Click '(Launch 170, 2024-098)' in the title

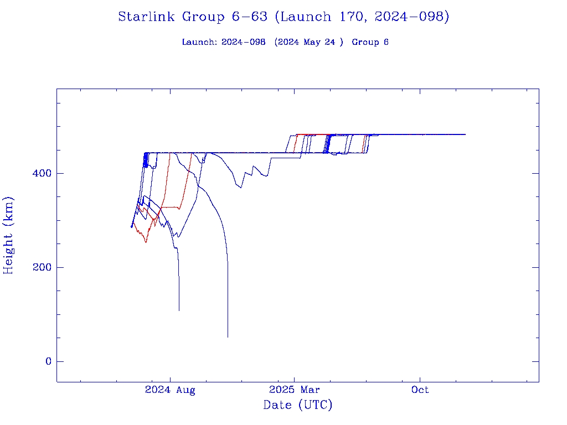[x=362, y=17]
